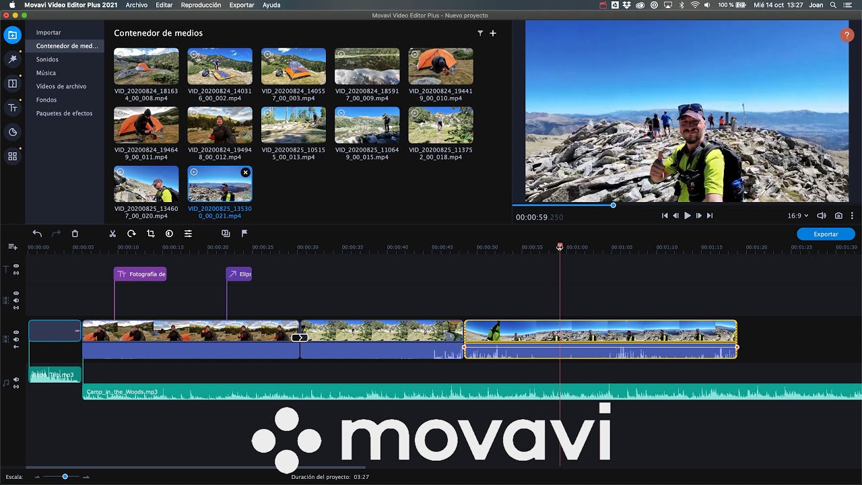Open Color adjustments tool
This screenshot has height=485, width=862.
(x=169, y=234)
